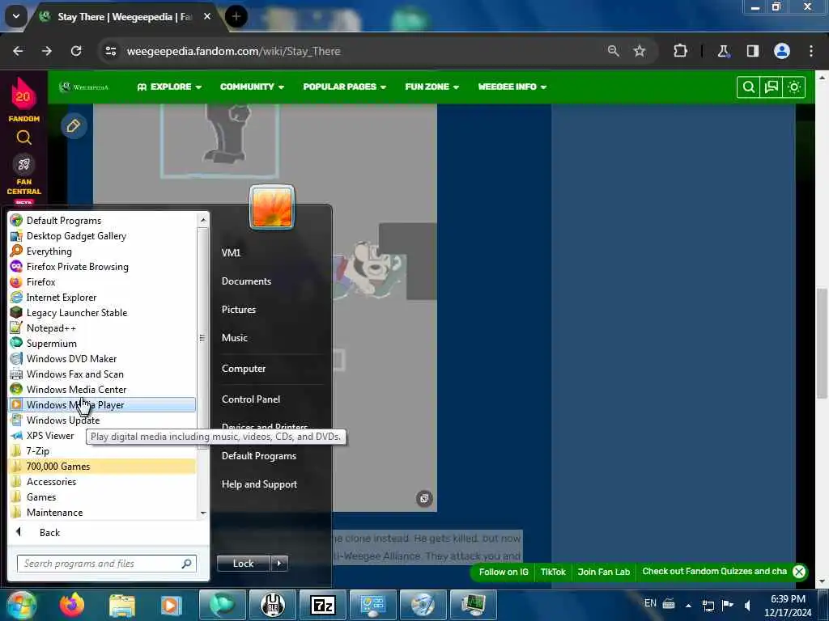Click the Lock button

pos(244,564)
